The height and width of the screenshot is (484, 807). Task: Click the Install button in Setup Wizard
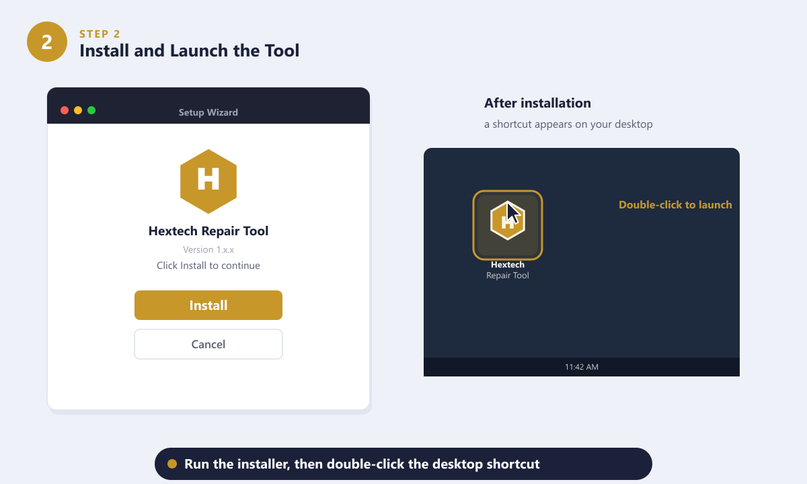(208, 305)
